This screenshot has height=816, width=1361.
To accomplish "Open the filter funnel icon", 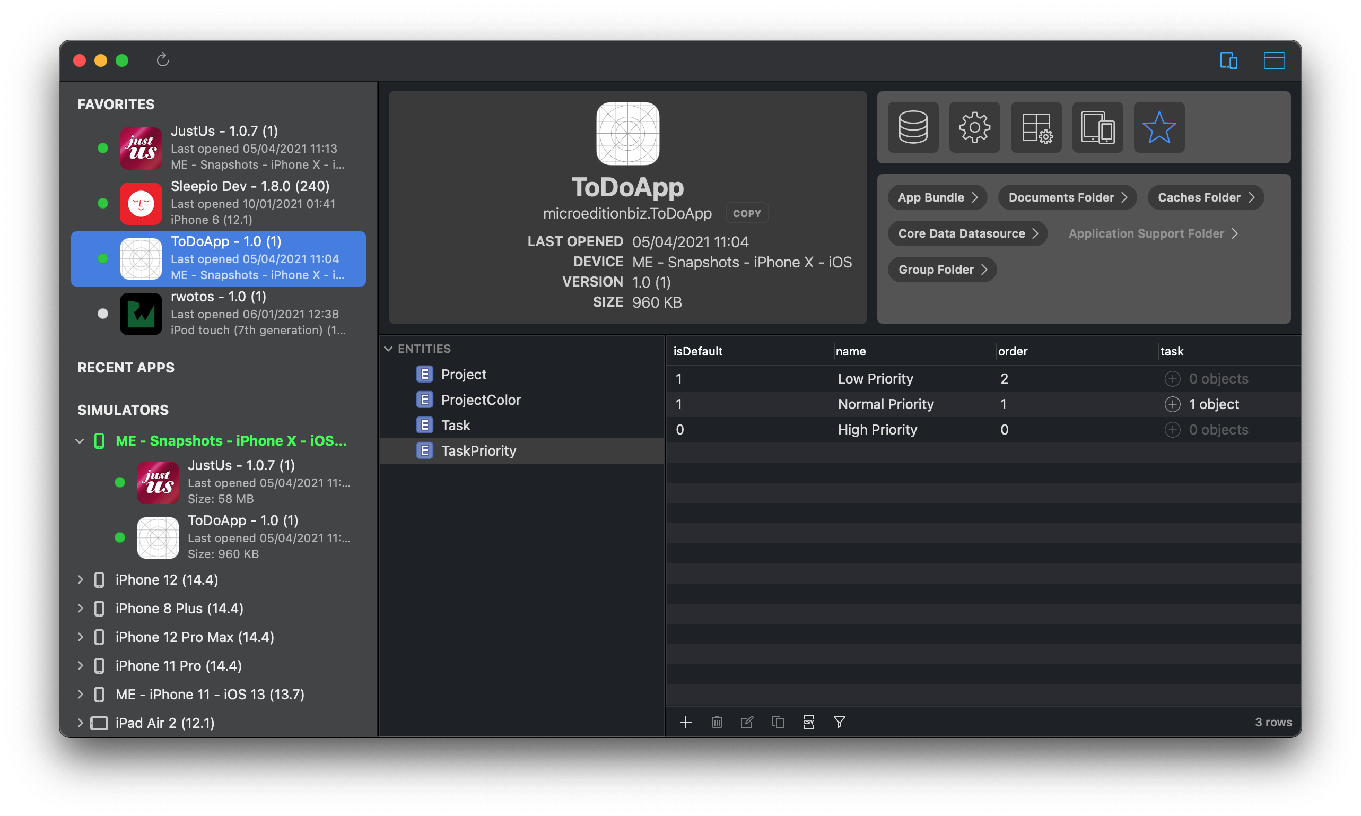I will [840, 722].
